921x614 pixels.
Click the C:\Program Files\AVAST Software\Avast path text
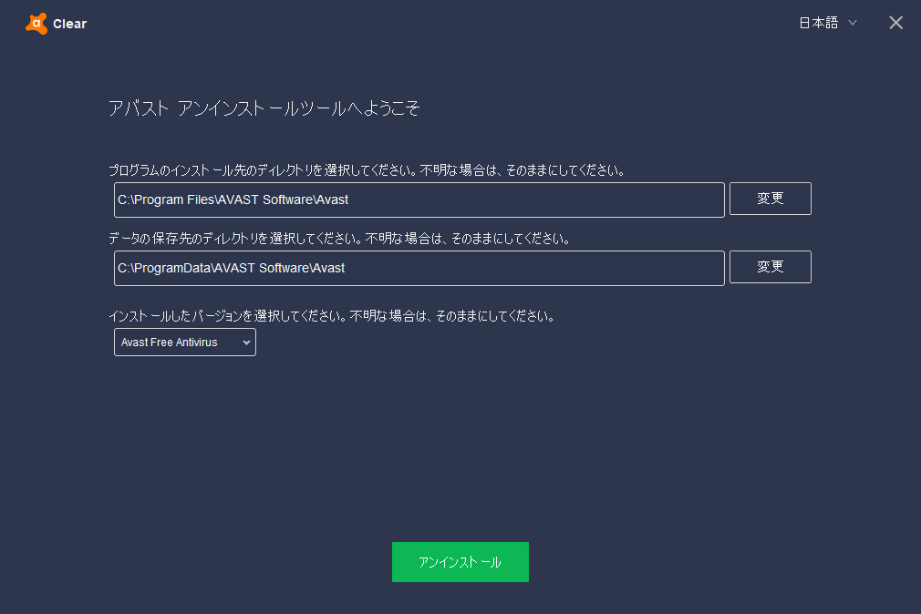233,200
